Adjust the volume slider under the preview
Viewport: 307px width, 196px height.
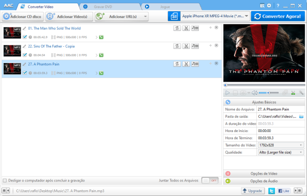tap(269, 93)
